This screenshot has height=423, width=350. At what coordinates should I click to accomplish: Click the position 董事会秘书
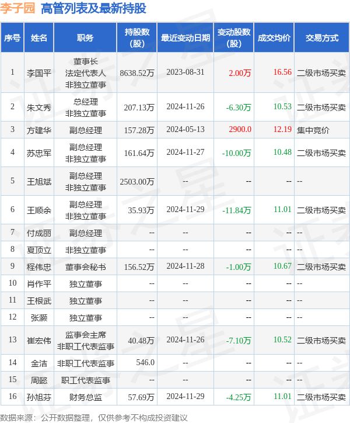pyautogui.click(x=85, y=267)
